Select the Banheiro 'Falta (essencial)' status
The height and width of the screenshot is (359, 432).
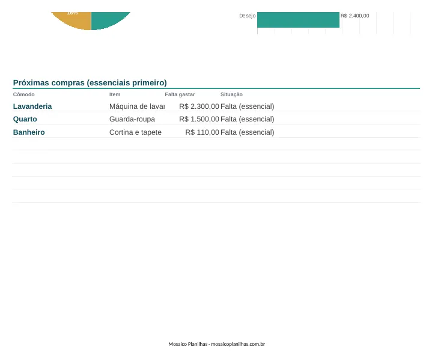click(248, 132)
